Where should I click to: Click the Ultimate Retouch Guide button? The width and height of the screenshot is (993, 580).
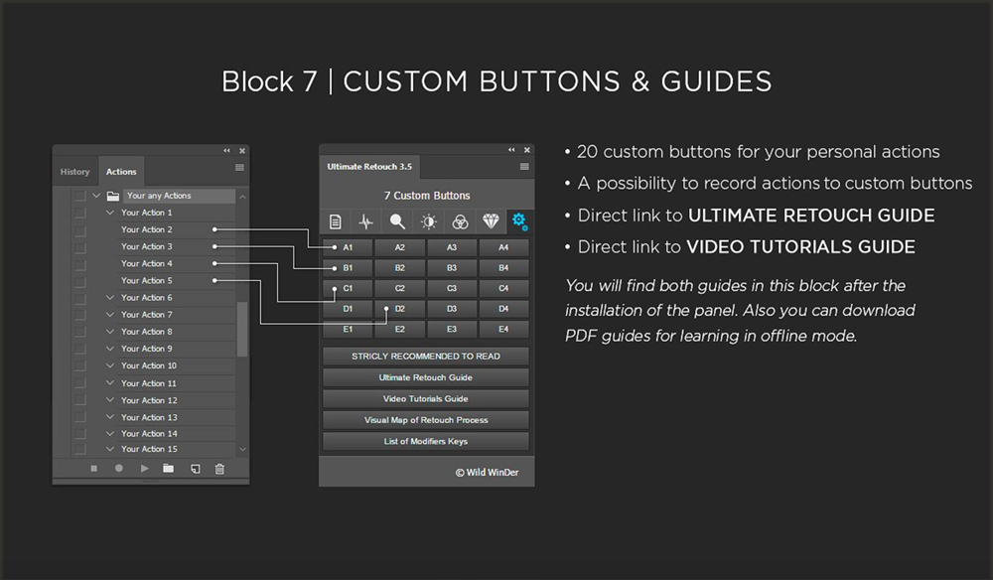(x=425, y=377)
